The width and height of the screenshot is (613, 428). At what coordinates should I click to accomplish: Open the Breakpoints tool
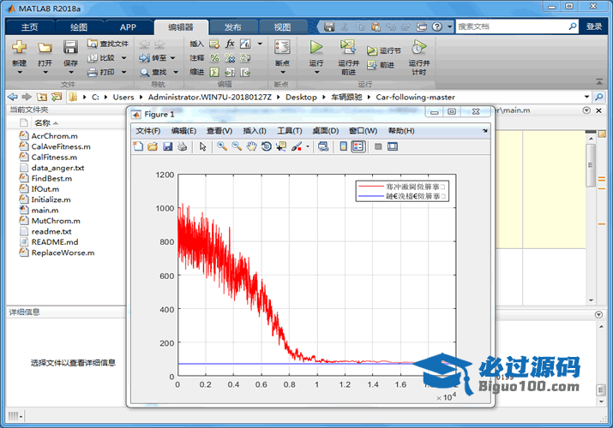[x=282, y=56]
